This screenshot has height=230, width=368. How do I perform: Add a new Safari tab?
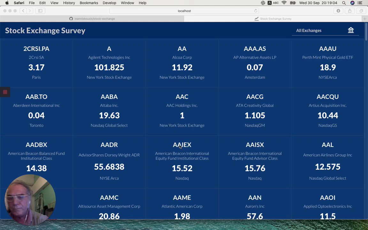tap(365, 19)
